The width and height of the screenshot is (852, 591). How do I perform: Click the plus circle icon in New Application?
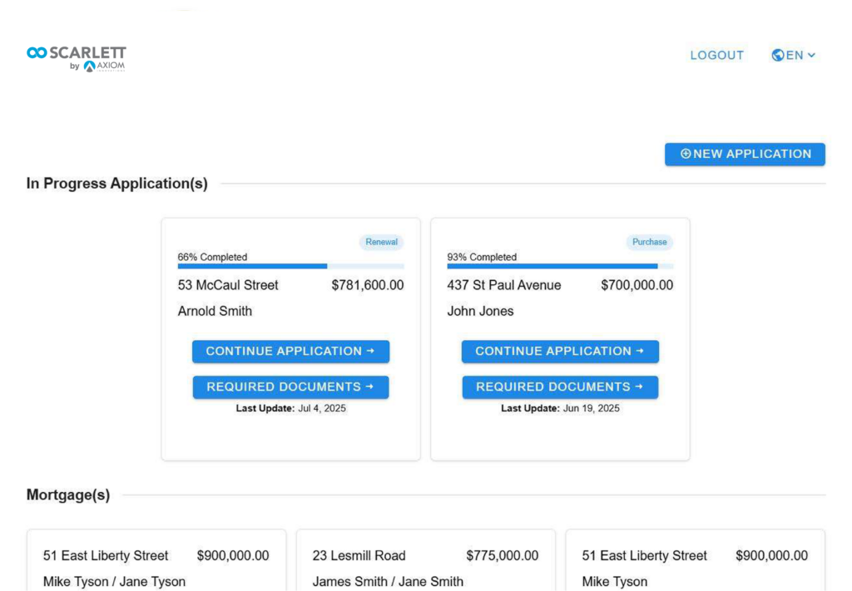pyautogui.click(x=686, y=154)
